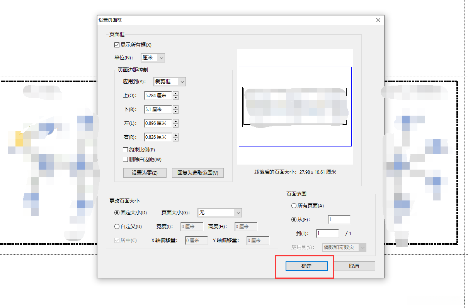Select 所有页面 in 页面范围
468x308 pixels.
pos(294,205)
